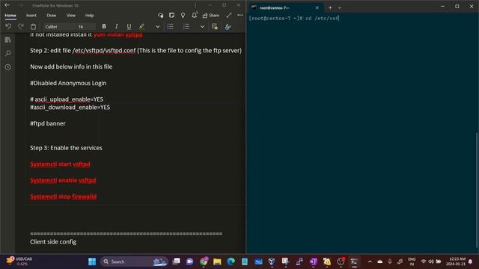
Task: Click the 'Systemctl start vsftpd' line
Action: [60, 164]
